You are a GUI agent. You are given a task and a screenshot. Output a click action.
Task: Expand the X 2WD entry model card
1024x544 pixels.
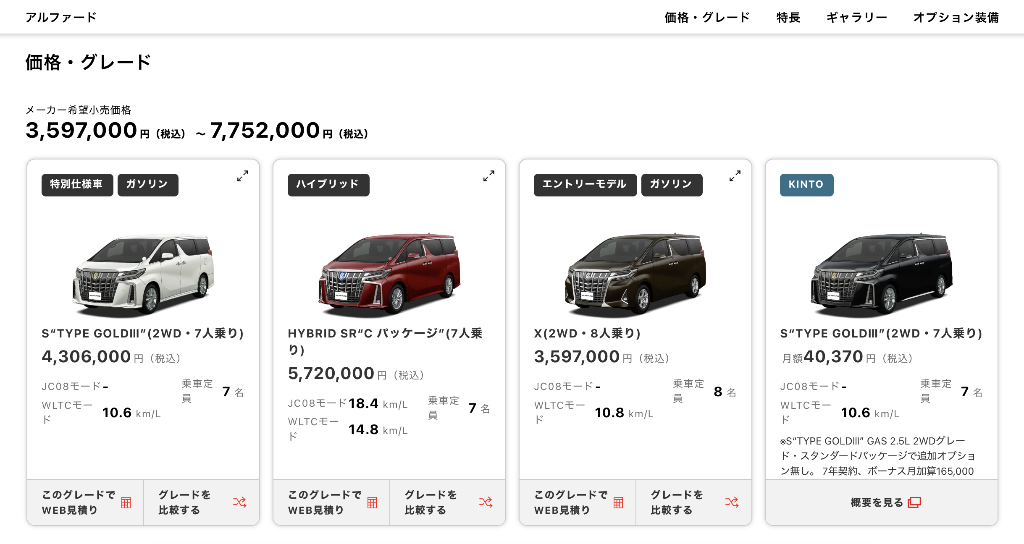(x=735, y=176)
